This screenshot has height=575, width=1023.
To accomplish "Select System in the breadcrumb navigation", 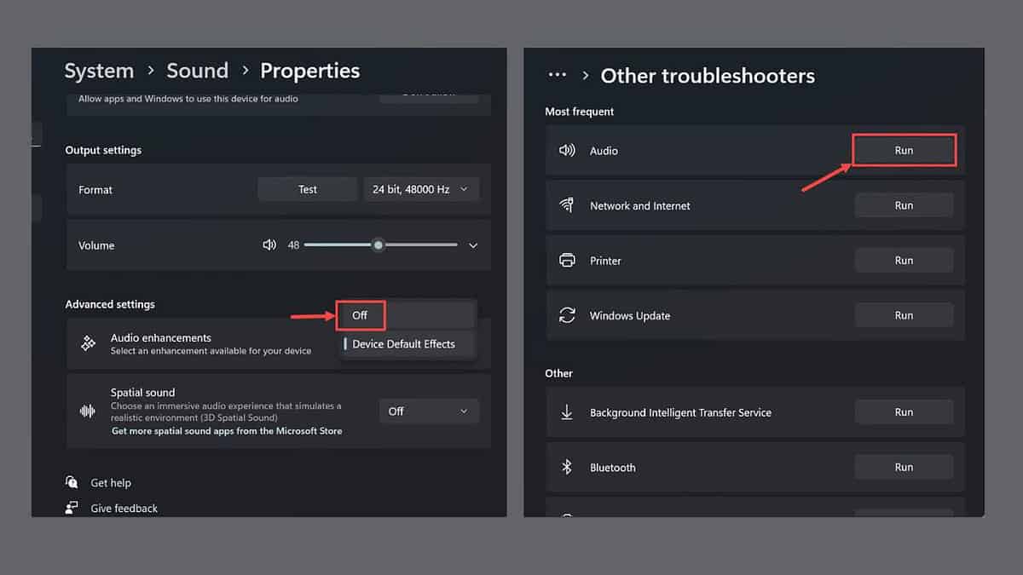I will 99,71.
